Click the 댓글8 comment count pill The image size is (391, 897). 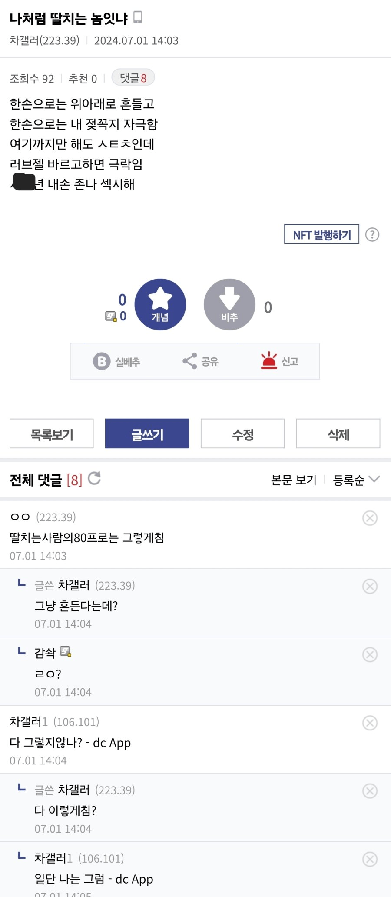click(133, 78)
